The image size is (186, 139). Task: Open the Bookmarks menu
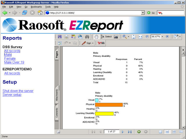pyautogui.click(x=36, y=7)
